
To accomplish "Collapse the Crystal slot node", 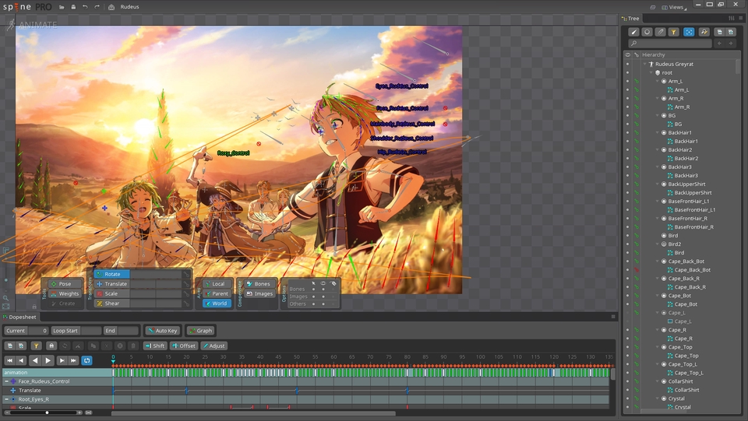I will (658, 398).
